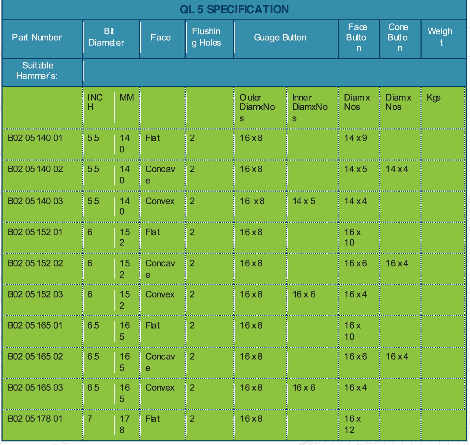Click MM value 152 in 152 01 row
The height and width of the screenshot is (445, 470).
click(x=125, y=237)
